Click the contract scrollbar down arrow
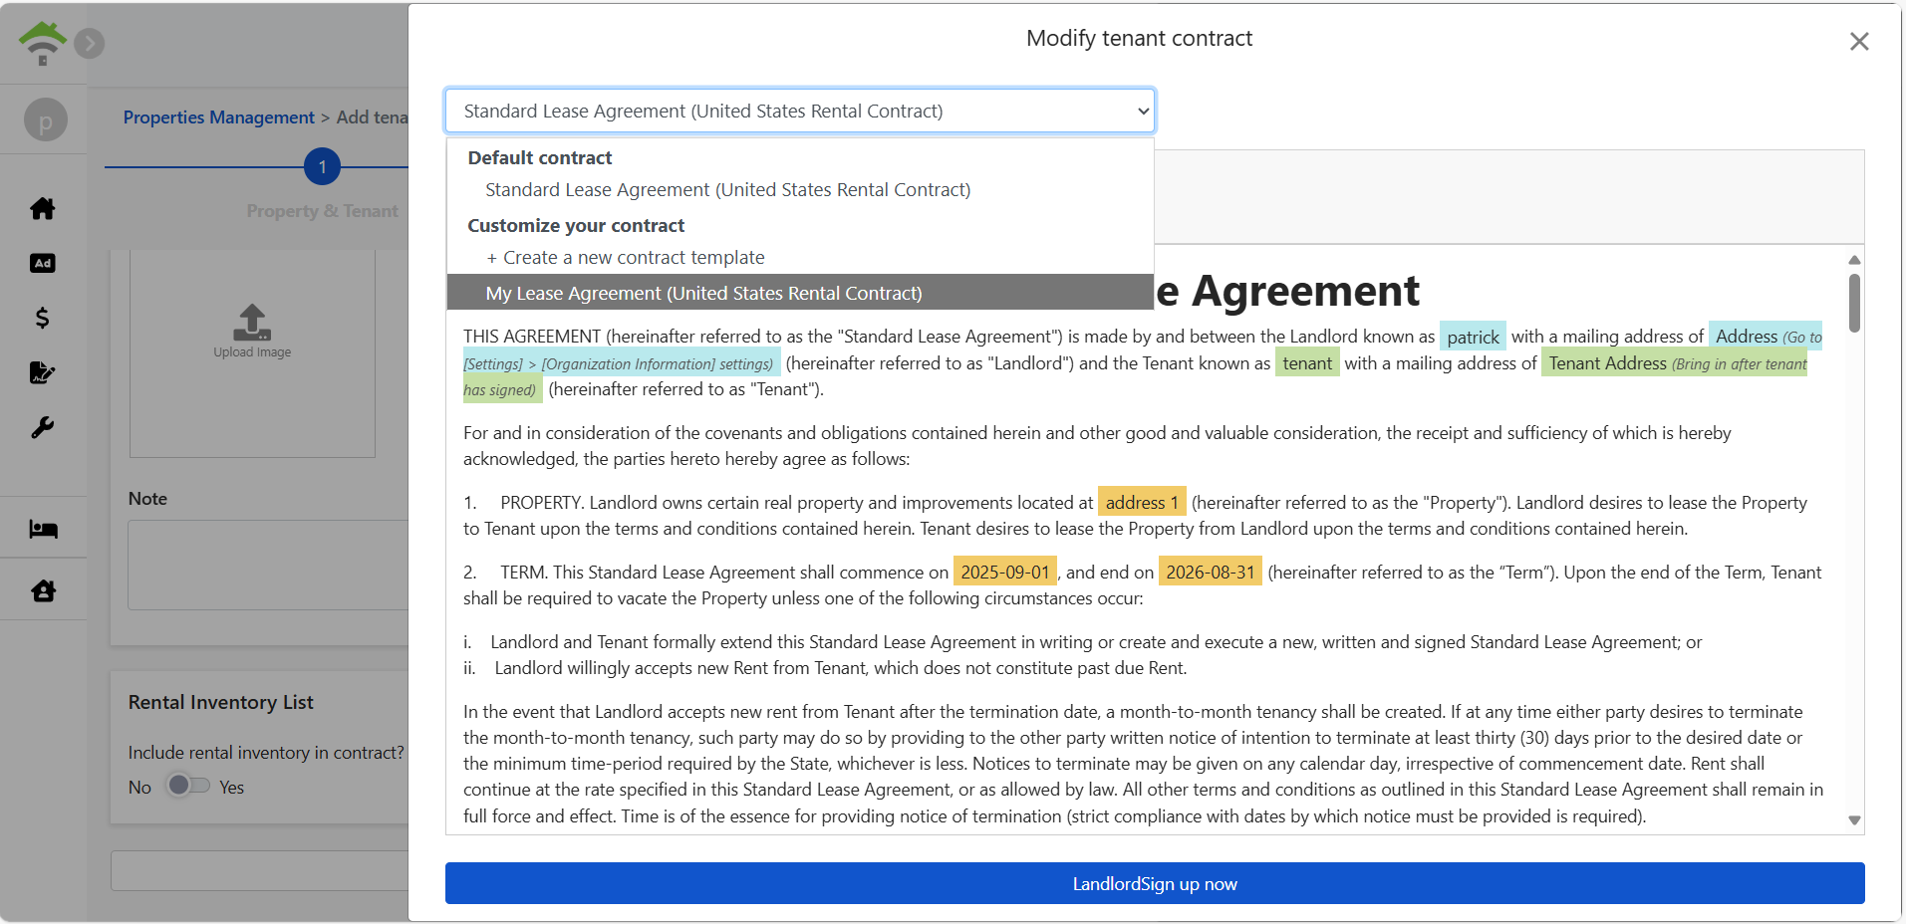The width and height of the screenshot is (1906, 924). click(x=1854, y=820)
